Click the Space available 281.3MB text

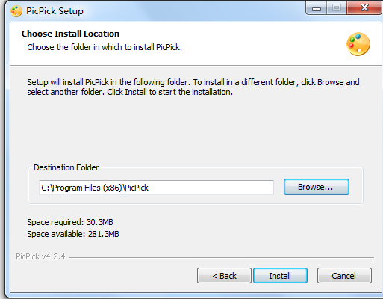click(73, 234)
